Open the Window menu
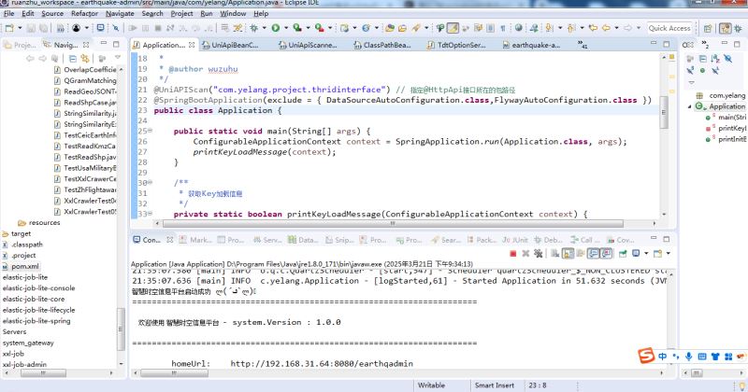 click(233, 13)
